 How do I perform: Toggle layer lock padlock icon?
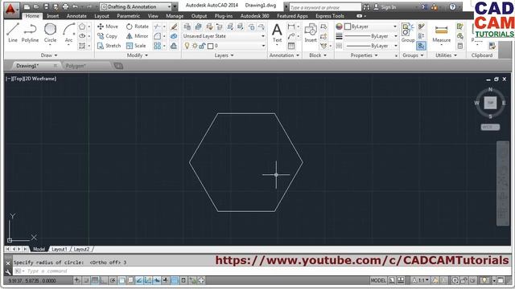tap(202, 46)
